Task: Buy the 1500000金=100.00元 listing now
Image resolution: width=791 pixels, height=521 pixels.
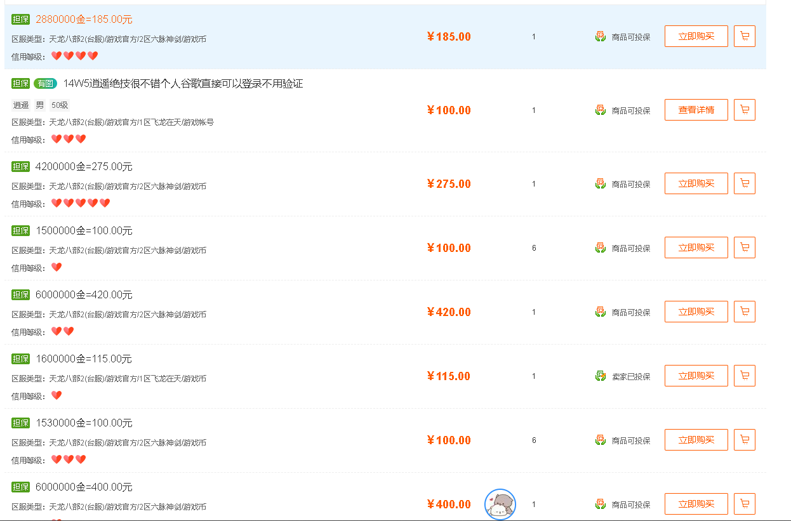Action: [x=696, y=247]
